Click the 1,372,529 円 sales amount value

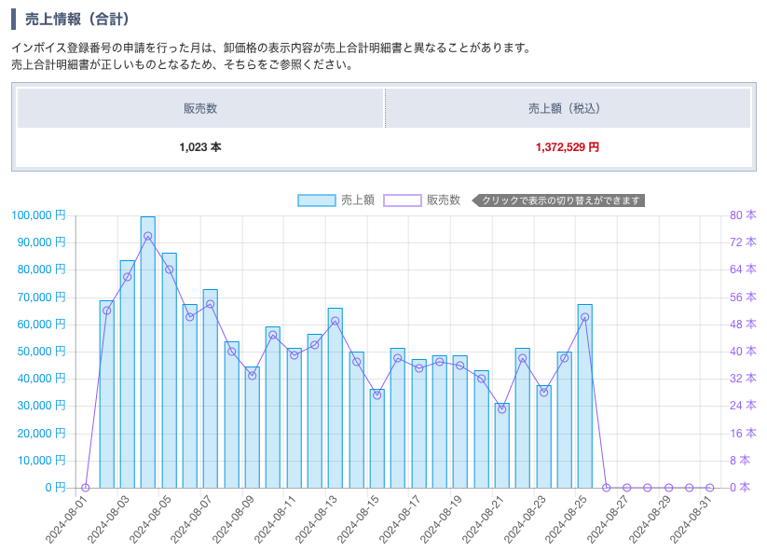click(x=568, y=146)
